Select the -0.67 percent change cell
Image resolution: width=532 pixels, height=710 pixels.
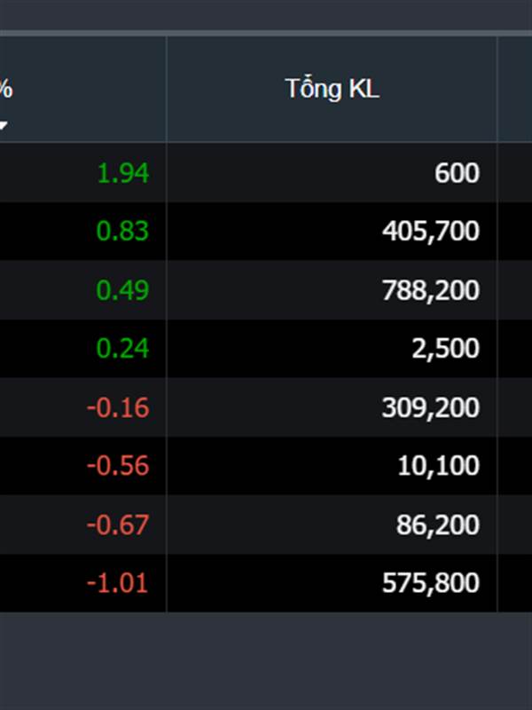(x=82, y=525)
